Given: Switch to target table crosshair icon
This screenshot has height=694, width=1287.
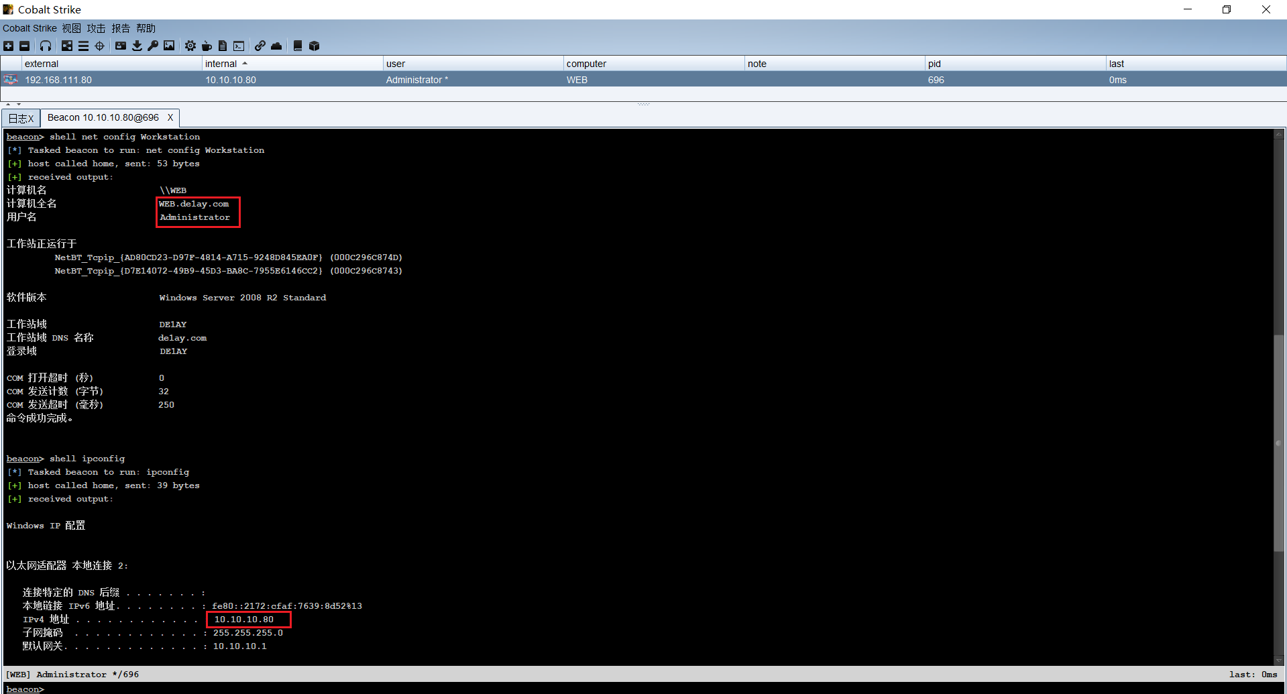Looking at the screenshot, I should coord(100,46).
